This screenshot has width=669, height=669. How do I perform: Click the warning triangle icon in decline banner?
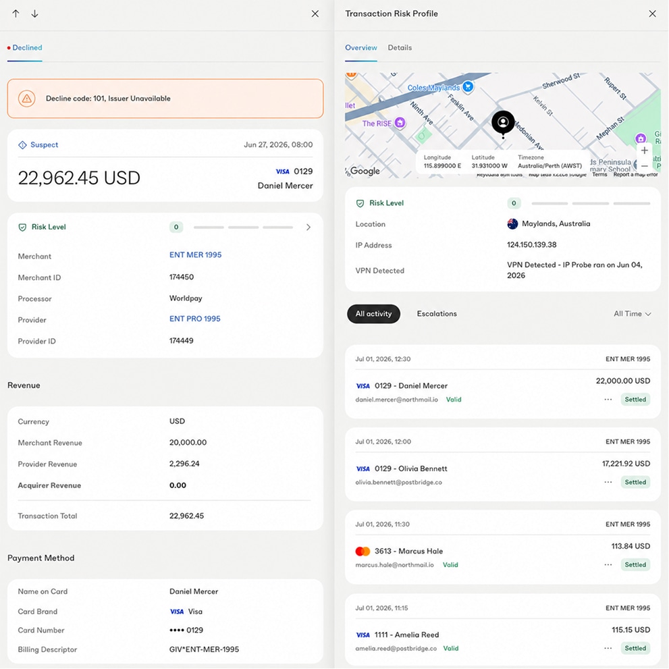point(27,99)
